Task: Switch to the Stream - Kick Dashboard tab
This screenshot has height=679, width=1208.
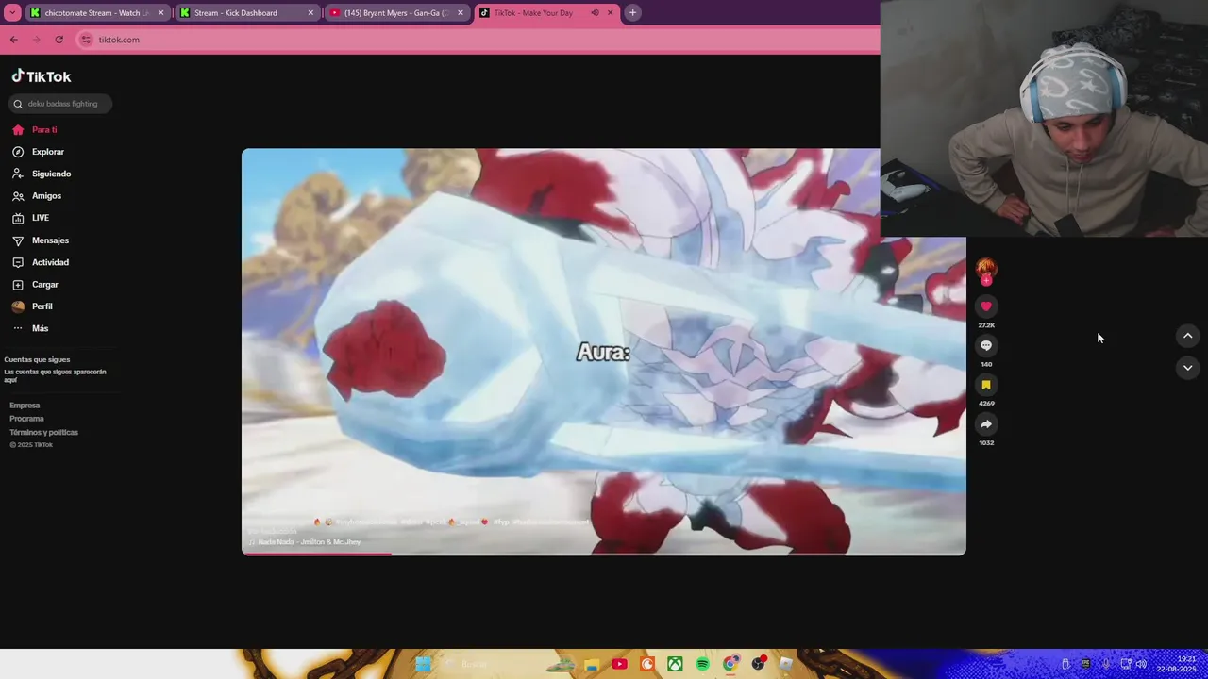Action: 247,13
